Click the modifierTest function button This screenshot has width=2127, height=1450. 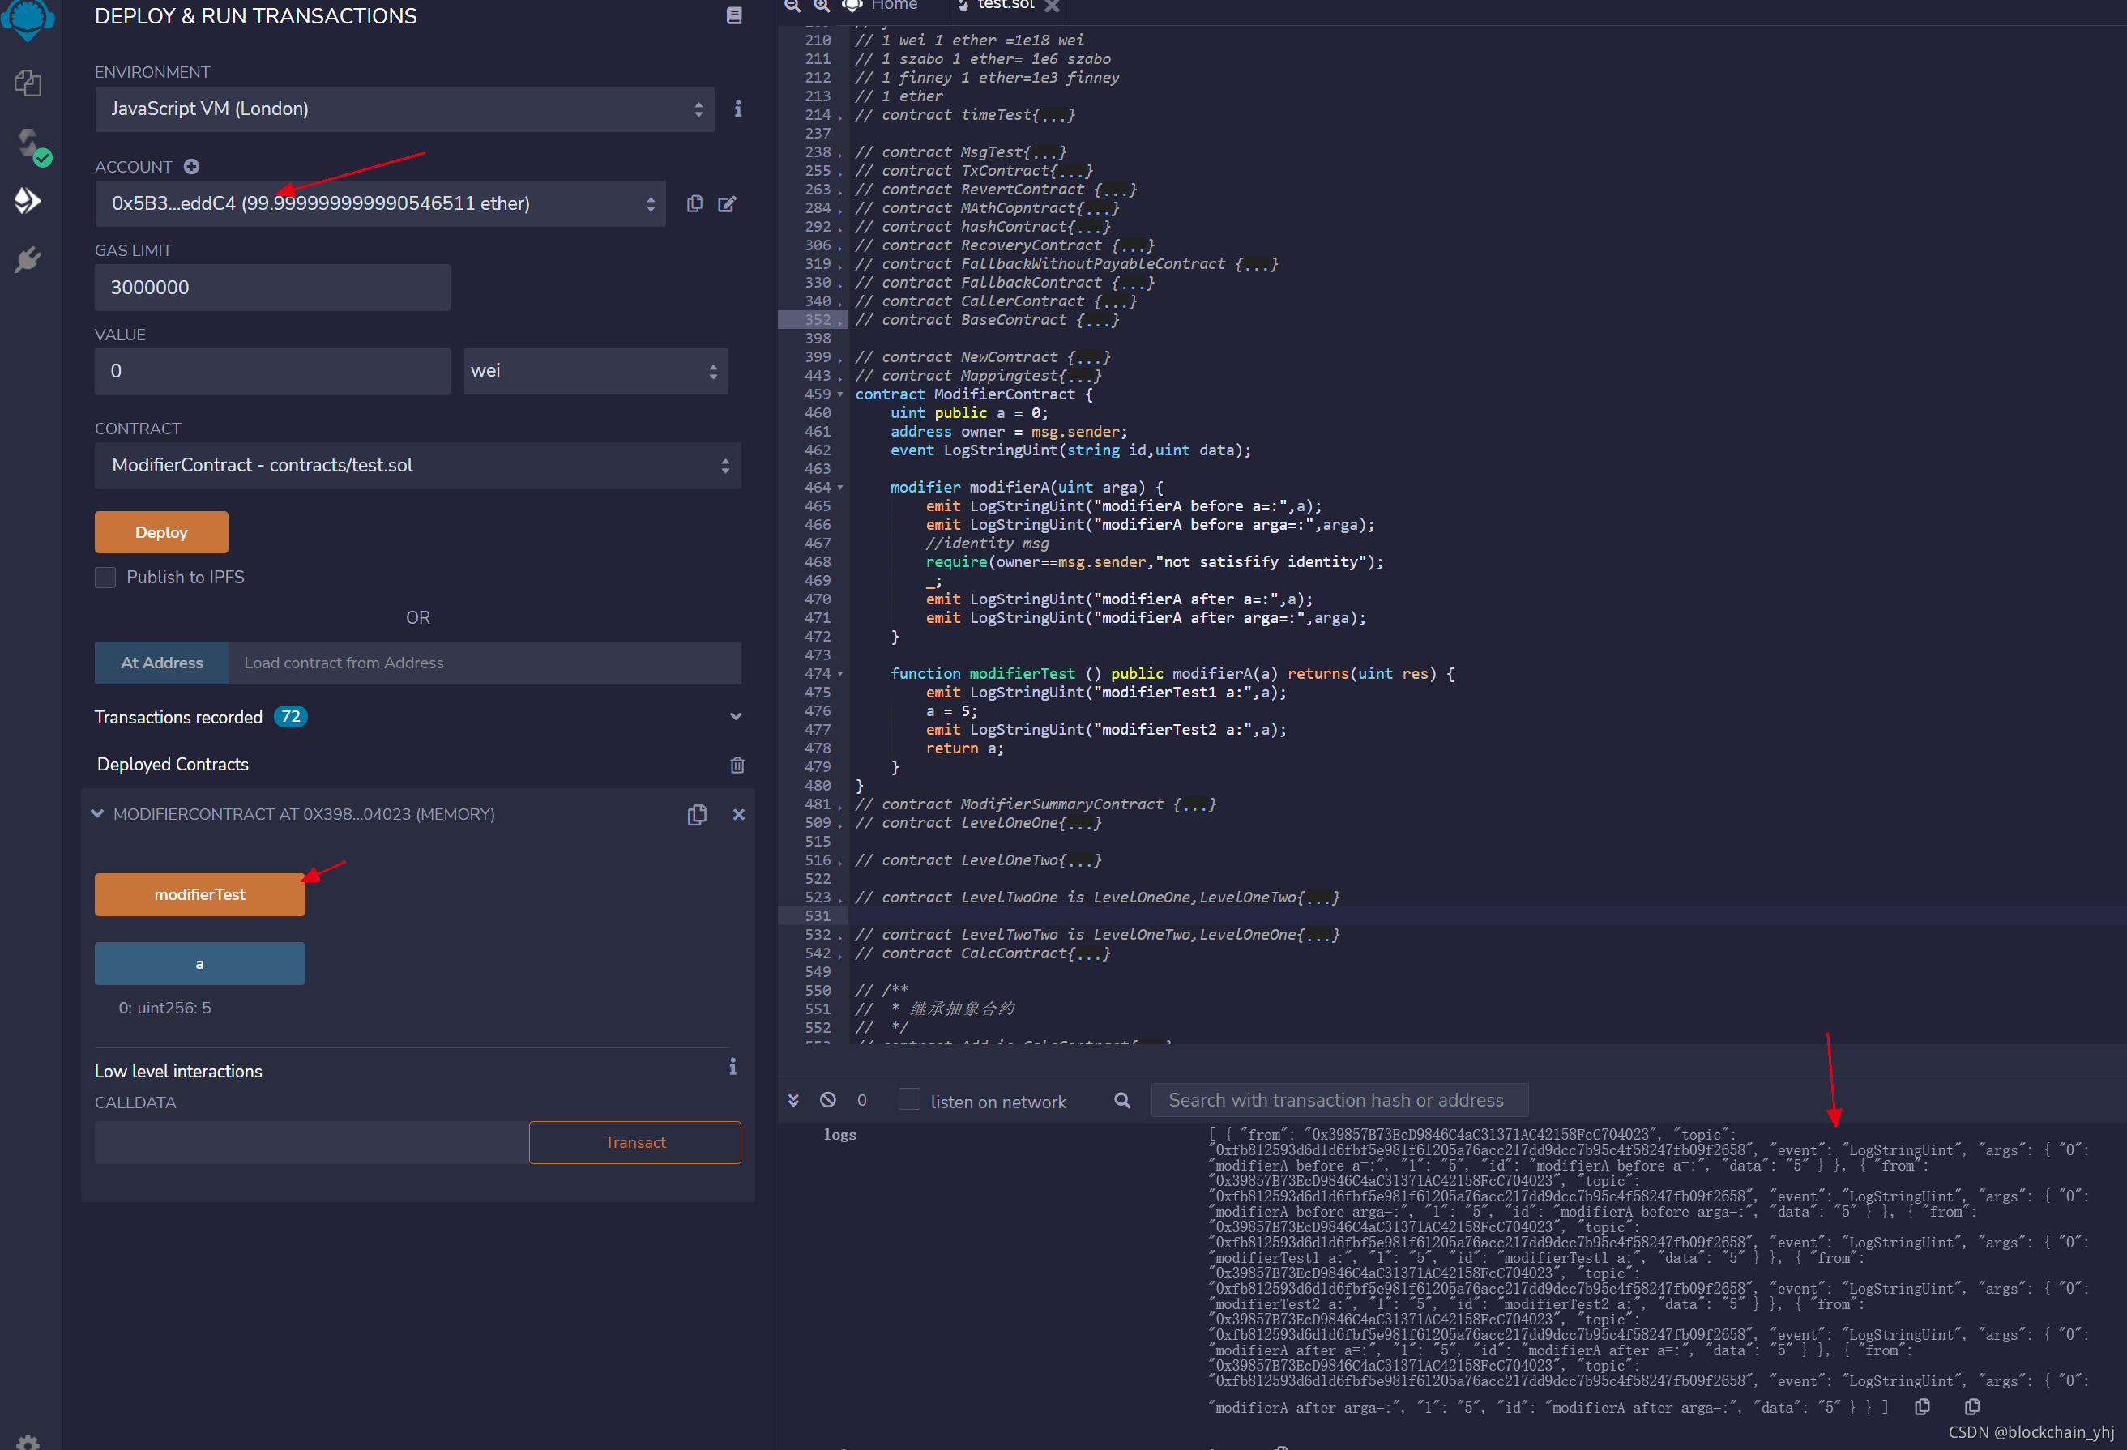(199, 894)
